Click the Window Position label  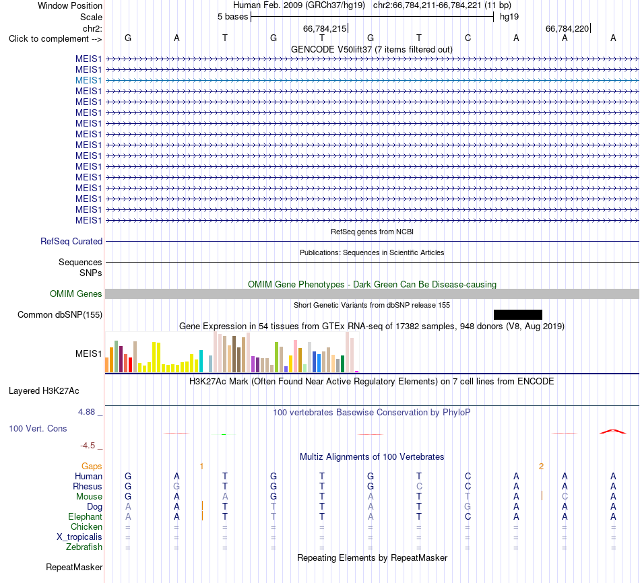pos(70,5)
